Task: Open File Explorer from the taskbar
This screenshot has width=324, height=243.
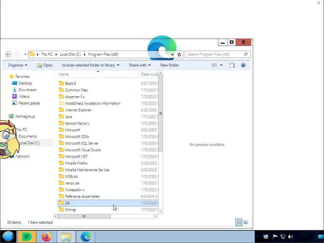Action: coord(66,237)
